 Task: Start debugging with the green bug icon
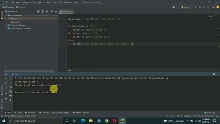tap(200, 7)
